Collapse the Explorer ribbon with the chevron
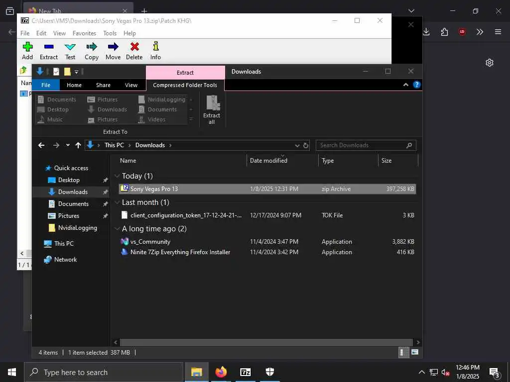The image size is (510, 382). [x=406, y=85]
